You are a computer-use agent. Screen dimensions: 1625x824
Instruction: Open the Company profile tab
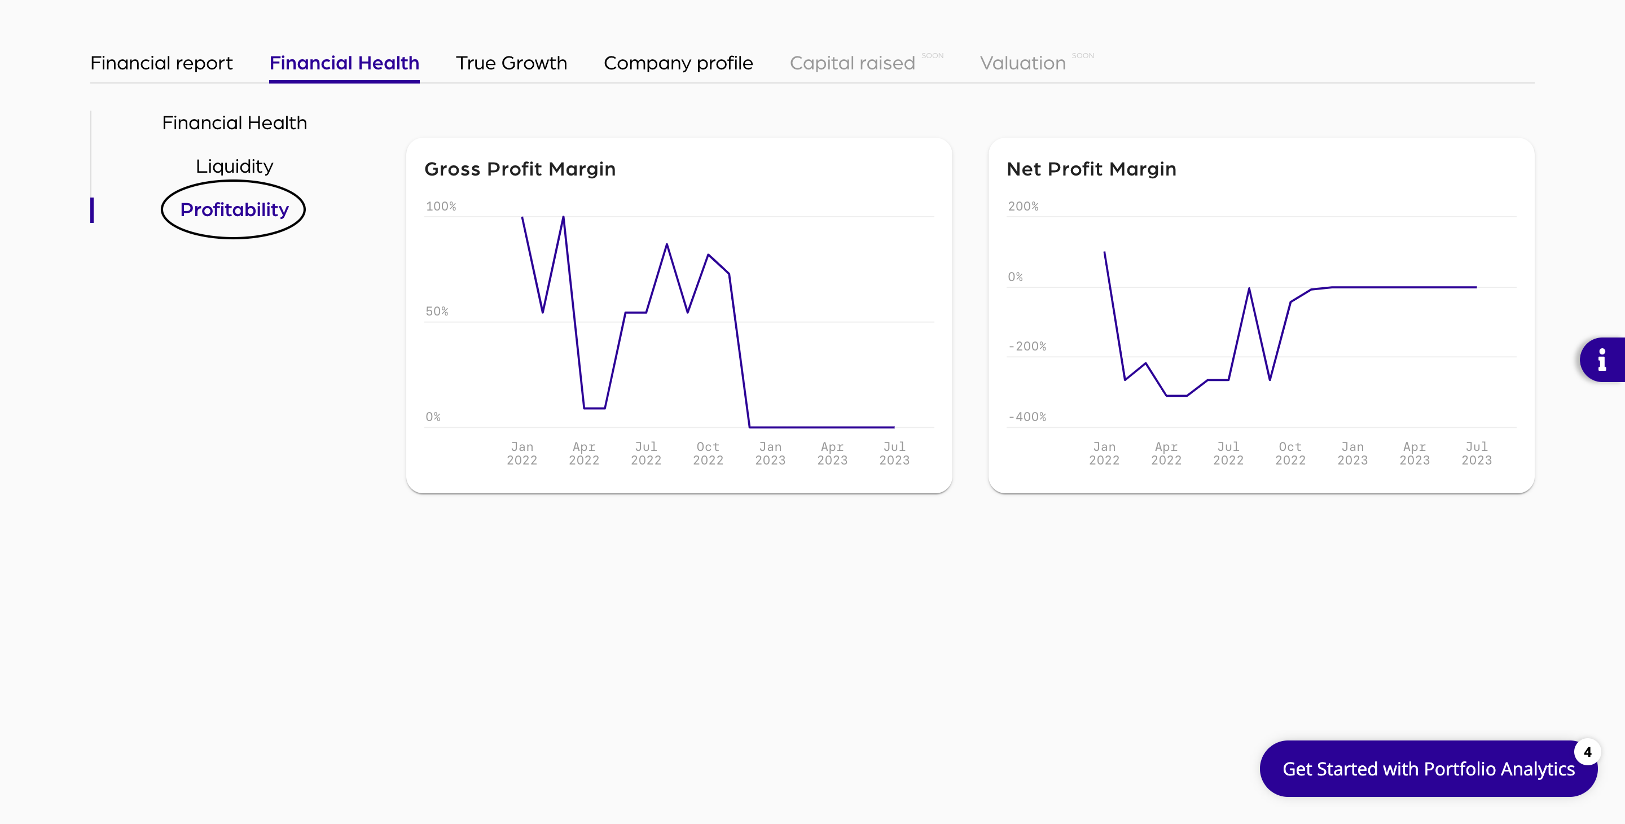[x=678, y=63]
